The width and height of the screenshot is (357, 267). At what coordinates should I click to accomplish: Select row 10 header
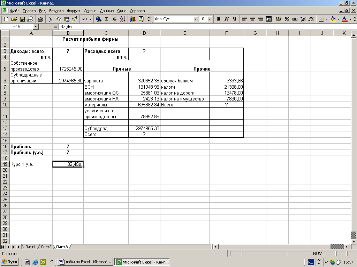click(x=5, y=105)
